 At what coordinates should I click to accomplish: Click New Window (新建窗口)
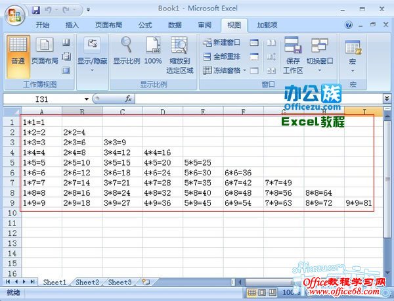point(222,43)
